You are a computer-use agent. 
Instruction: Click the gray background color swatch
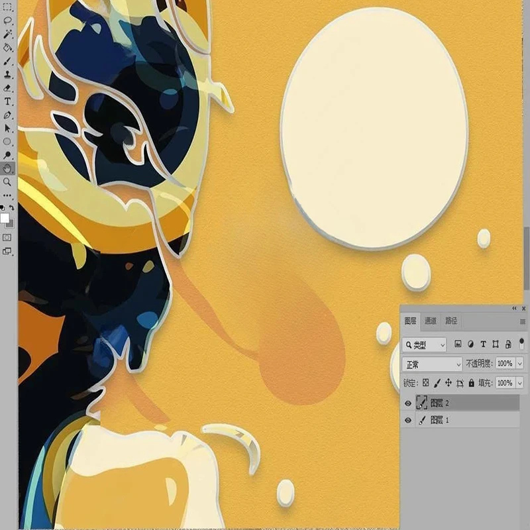click(x=11, y=224)
